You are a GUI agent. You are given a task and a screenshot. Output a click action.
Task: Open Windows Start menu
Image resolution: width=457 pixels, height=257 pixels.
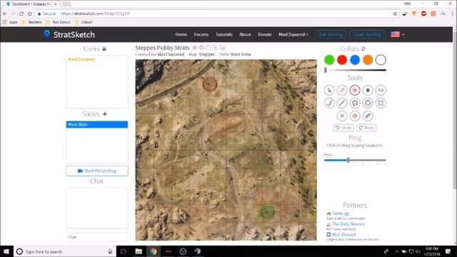pos(6,251)
